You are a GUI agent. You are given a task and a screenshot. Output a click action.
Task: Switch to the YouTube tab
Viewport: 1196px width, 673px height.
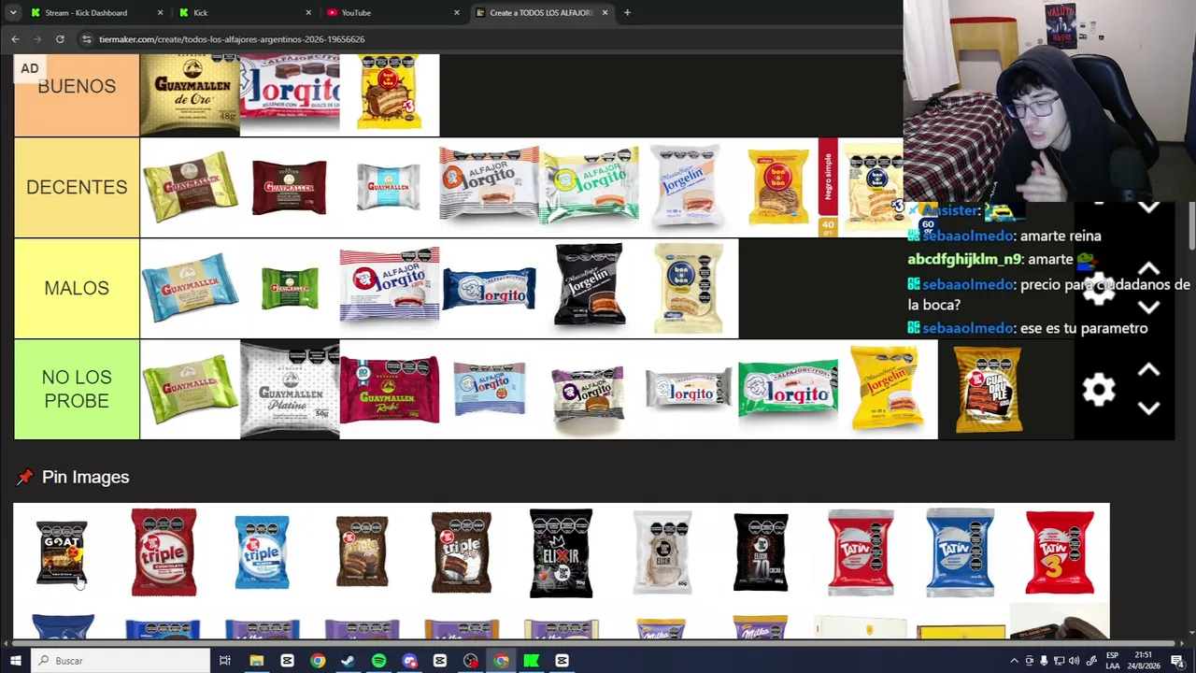(392, 13)
